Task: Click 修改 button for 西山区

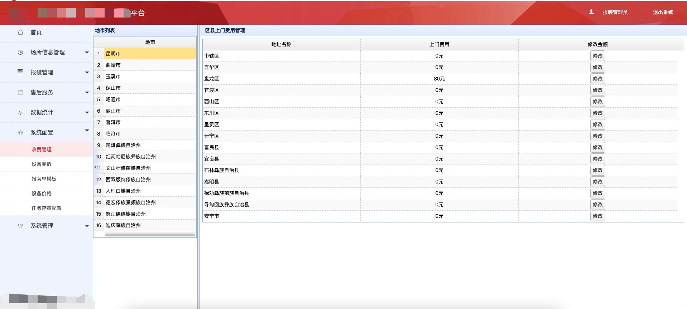Action: point(597,102)
